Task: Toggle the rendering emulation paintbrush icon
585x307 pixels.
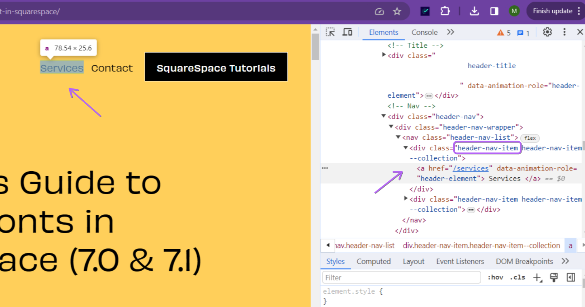Action: [554, 278]
